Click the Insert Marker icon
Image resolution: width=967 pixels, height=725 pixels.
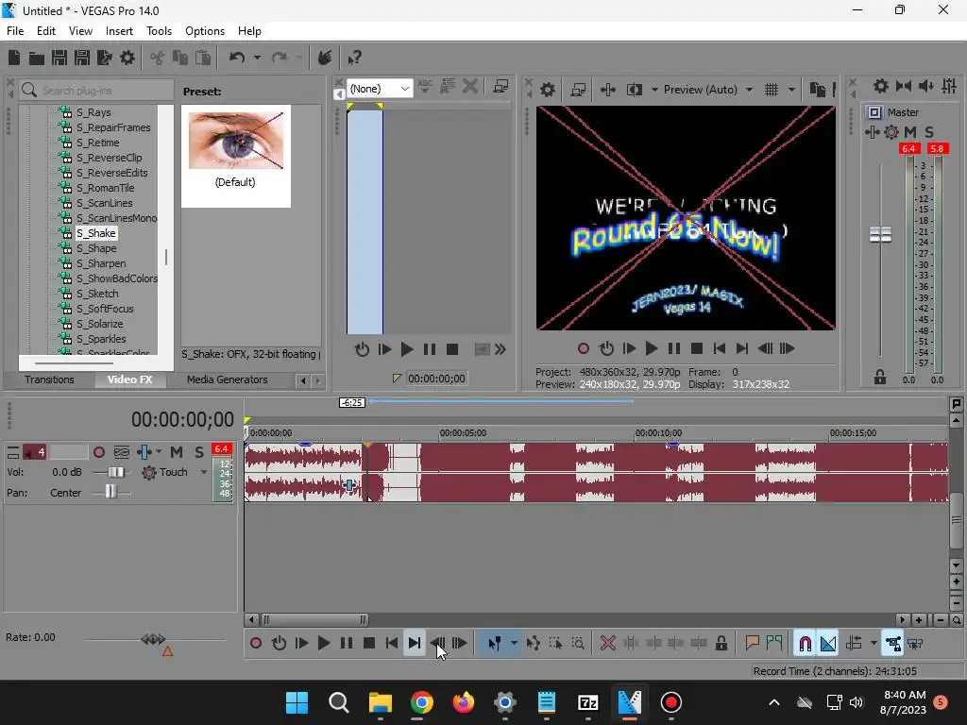coord(752,644)
